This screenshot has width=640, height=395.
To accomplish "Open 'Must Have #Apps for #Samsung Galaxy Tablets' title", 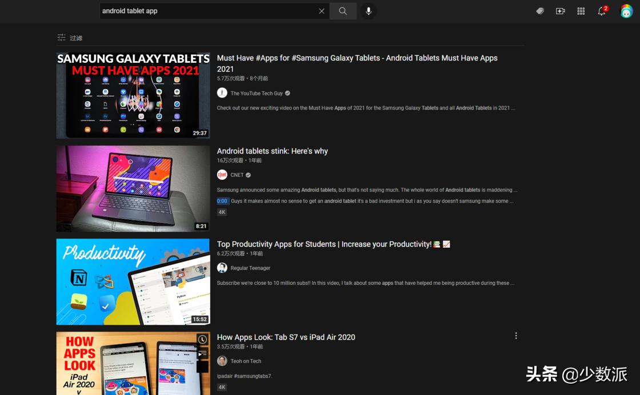I will 357,63.
